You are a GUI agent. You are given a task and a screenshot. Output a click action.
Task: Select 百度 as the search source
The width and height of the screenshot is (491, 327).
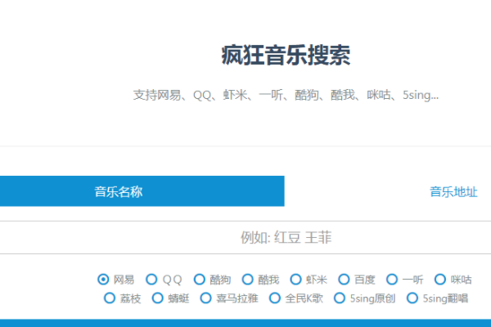[x=345, y=280]
